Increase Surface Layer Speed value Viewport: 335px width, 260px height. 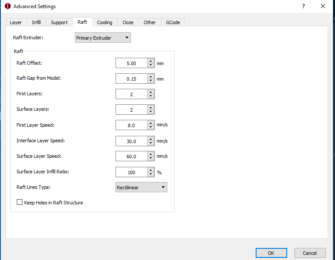tap(151, 154)
